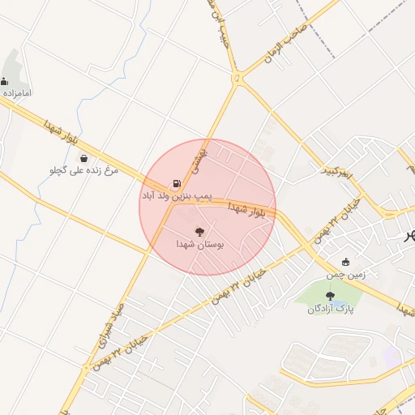The image size is (415, 415).
Task: Click the پارک آزادگان park label
Action: pos(330,309)
